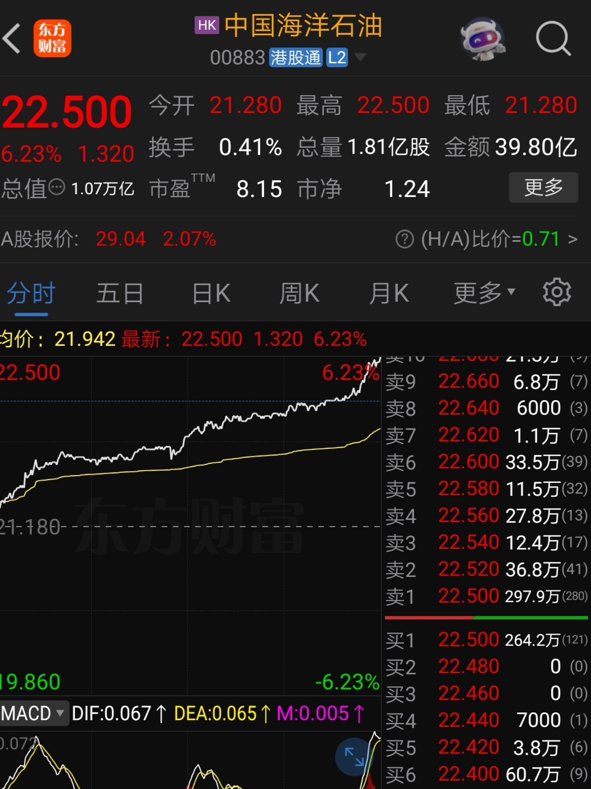
Task: Tap the 更多 button in quote details
Action: [543, 187]
